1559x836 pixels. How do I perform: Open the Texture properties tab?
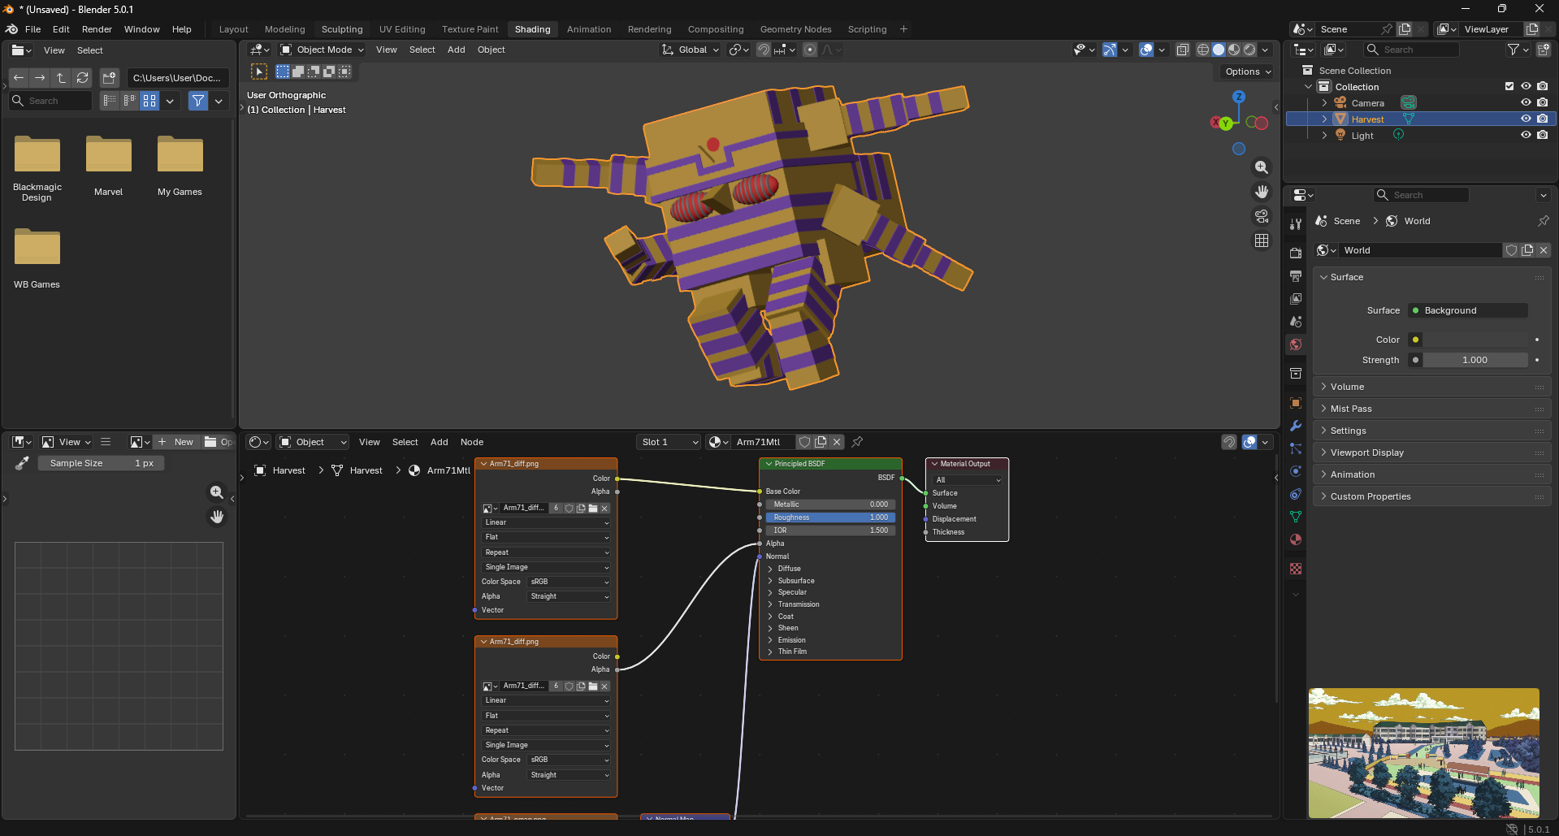1296,569
